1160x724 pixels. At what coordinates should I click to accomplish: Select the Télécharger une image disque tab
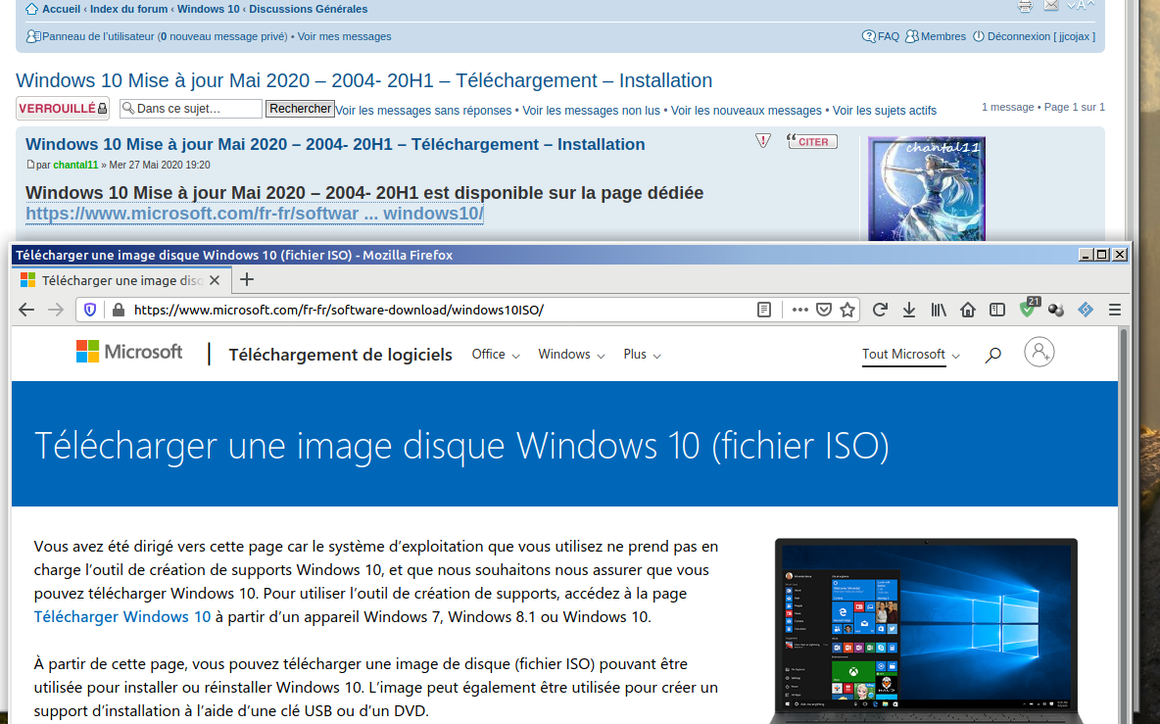pyautogui.click(x=122, y=280)
